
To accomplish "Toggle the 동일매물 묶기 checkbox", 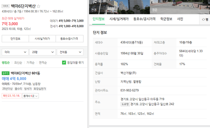I will point(64,63).
